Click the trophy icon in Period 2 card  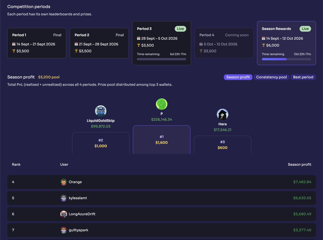(76, 51)
